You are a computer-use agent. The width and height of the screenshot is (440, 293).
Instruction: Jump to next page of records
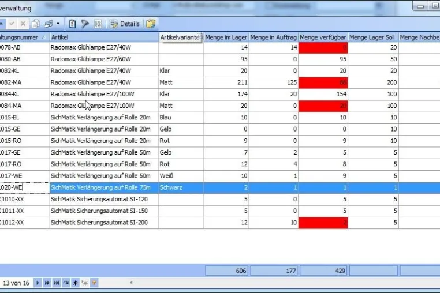47,283
